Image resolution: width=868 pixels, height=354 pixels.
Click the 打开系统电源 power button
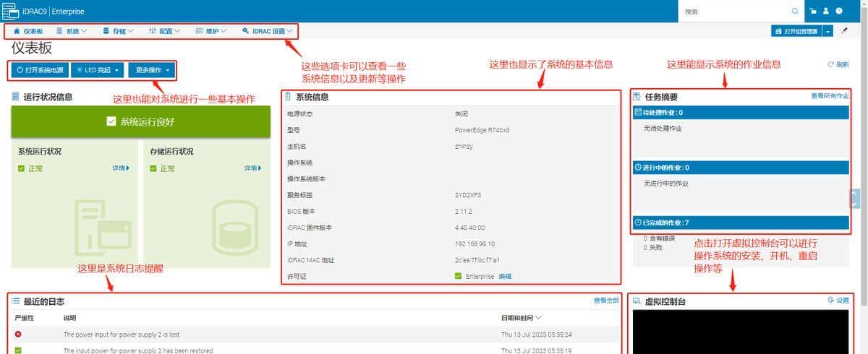click(41, 70)
